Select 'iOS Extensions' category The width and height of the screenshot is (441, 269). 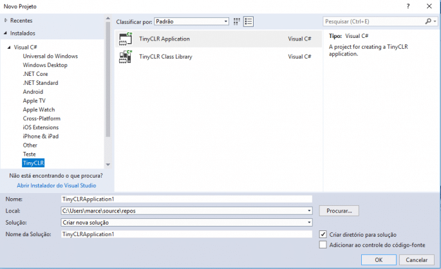41,127
